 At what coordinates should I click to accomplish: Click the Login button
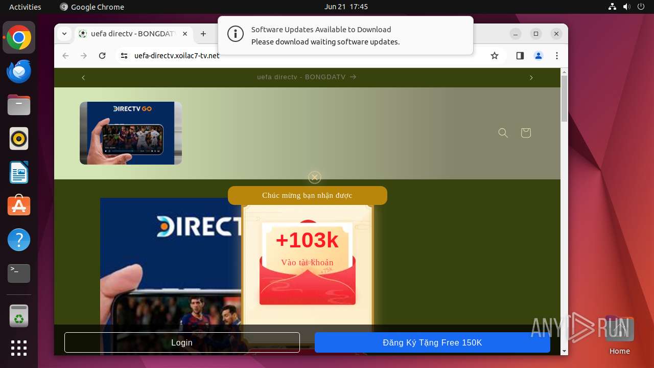[x=182, y=342]
